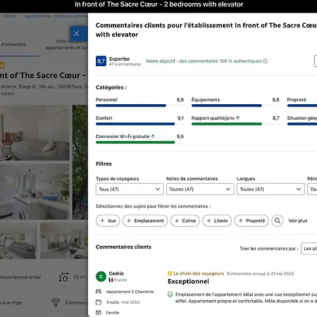Image resolution: width=317 pixels, height=317 pixels.
Task: Toggle the Vue topic filter
Action: click(108, 220)
